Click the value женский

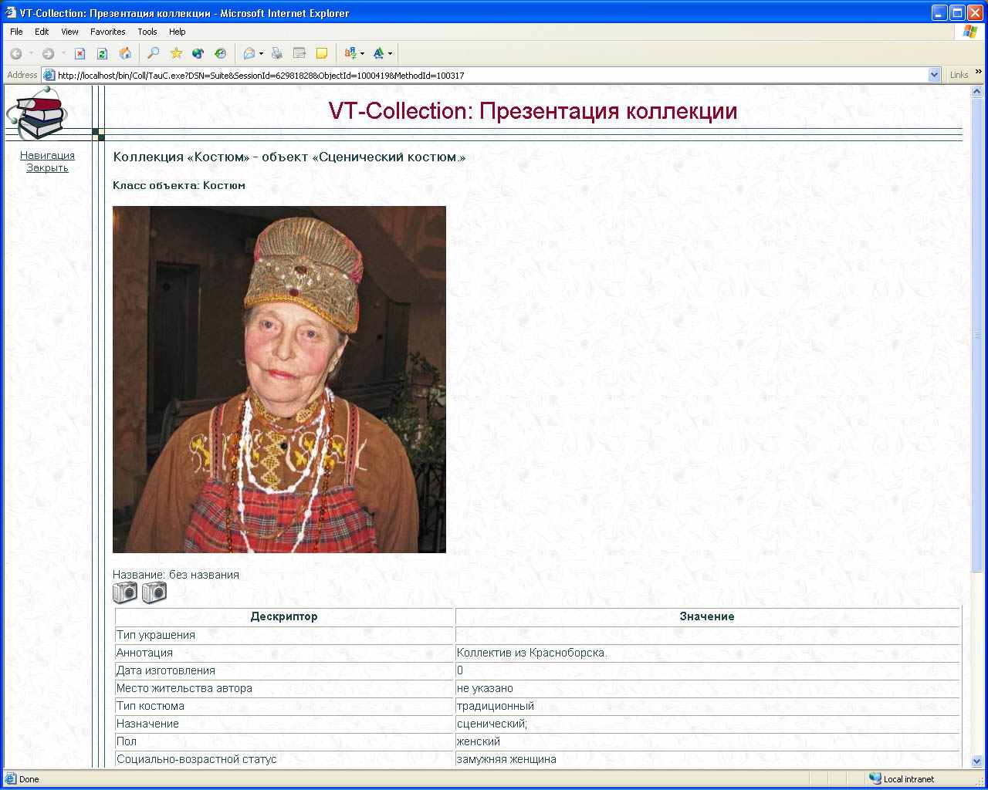click(479, 741)
